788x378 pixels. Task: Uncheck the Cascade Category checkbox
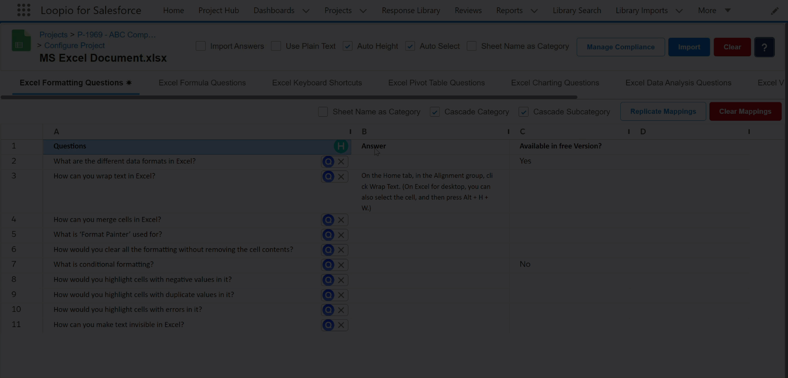435,112
